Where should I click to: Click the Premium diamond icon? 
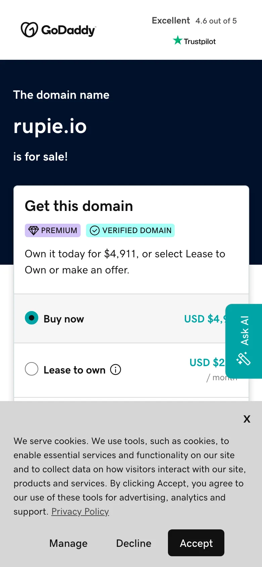(34, 230)
